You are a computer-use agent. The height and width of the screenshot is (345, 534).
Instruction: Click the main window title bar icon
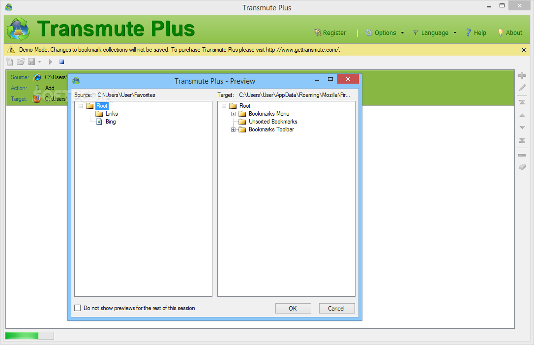[x=8, y=7]
